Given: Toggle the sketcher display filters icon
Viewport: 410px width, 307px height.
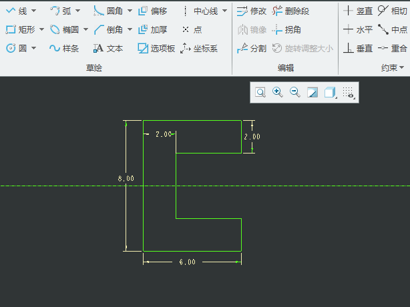Looking at the screenshot, I should 349,92.
